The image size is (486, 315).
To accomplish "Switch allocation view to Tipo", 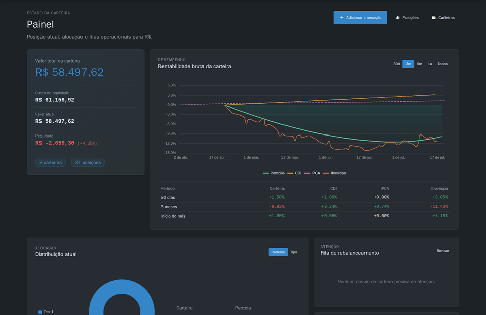I will pyautogui.click(x=293, y=252).
